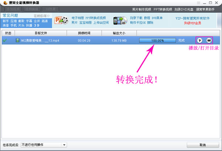Click the app logo in title bar
222x151 pixels.
click(6, 3)
